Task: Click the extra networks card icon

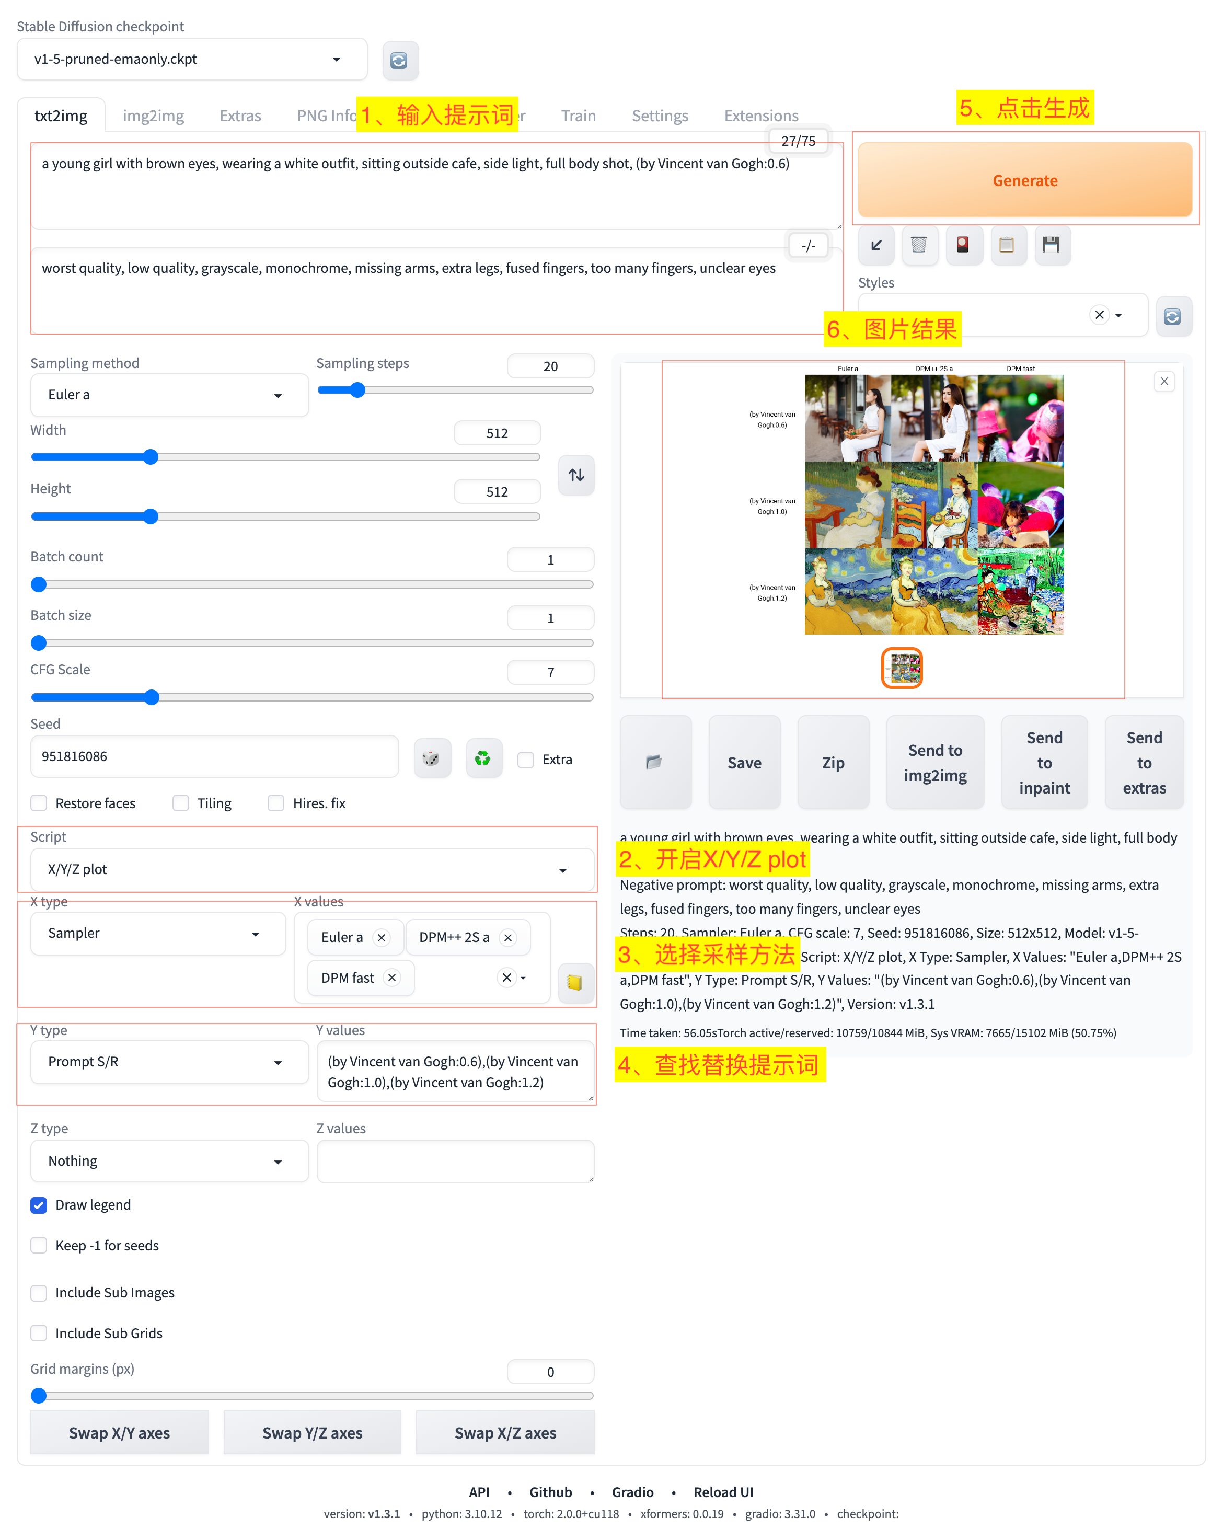Action: click(963, 246)
